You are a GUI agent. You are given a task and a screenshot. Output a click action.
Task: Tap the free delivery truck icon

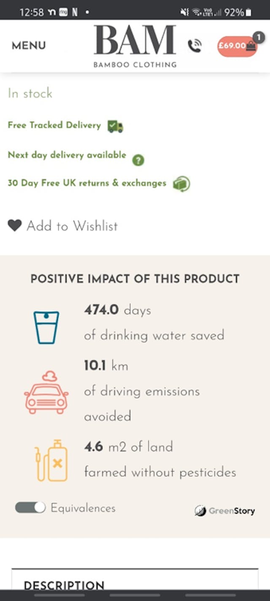click(115, 126)
